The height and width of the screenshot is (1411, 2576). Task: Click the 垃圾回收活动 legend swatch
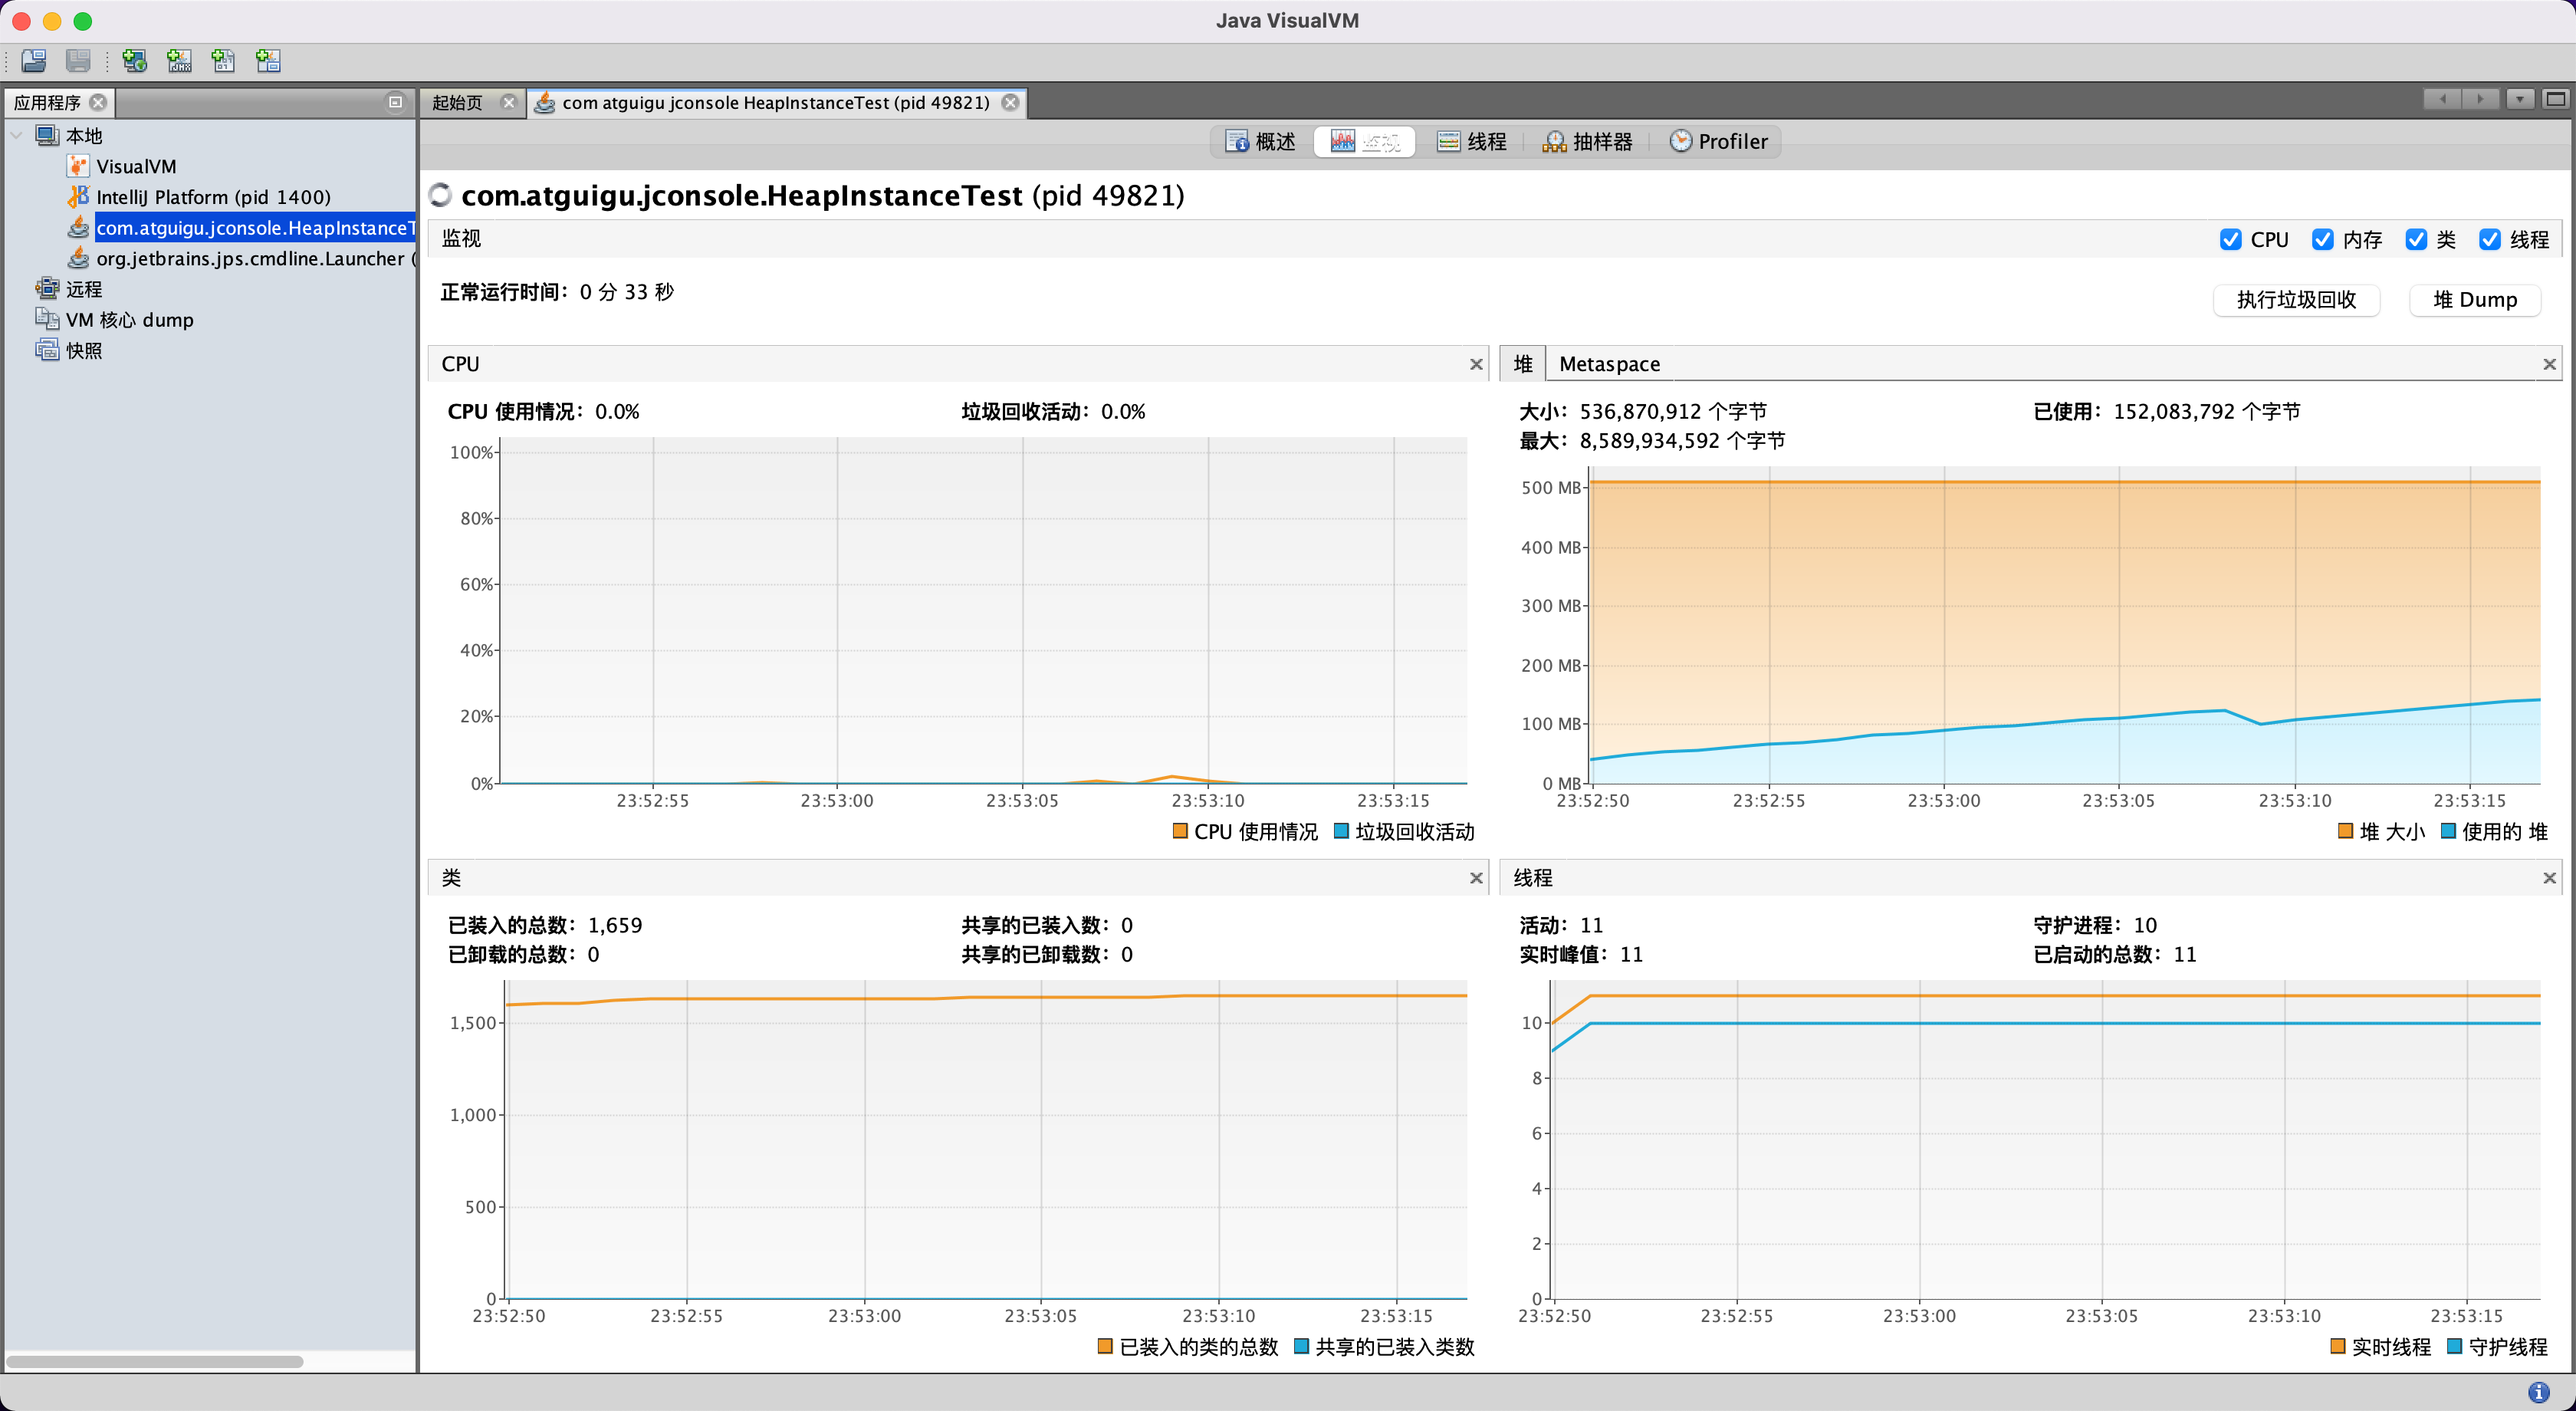pos(1342,831)
